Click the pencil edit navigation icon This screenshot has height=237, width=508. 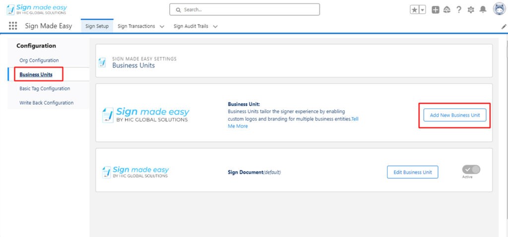tap(504, 27)
